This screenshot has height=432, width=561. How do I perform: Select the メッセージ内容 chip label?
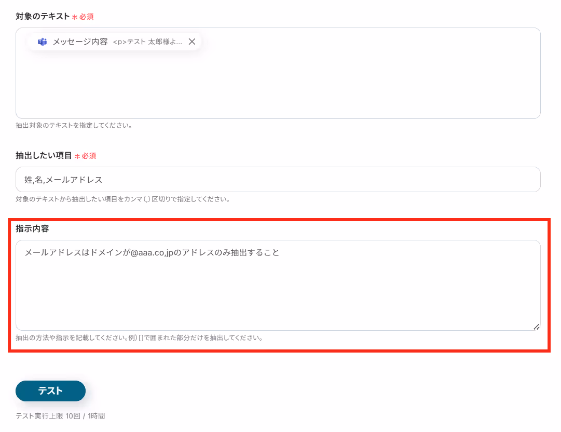[80, 42]
